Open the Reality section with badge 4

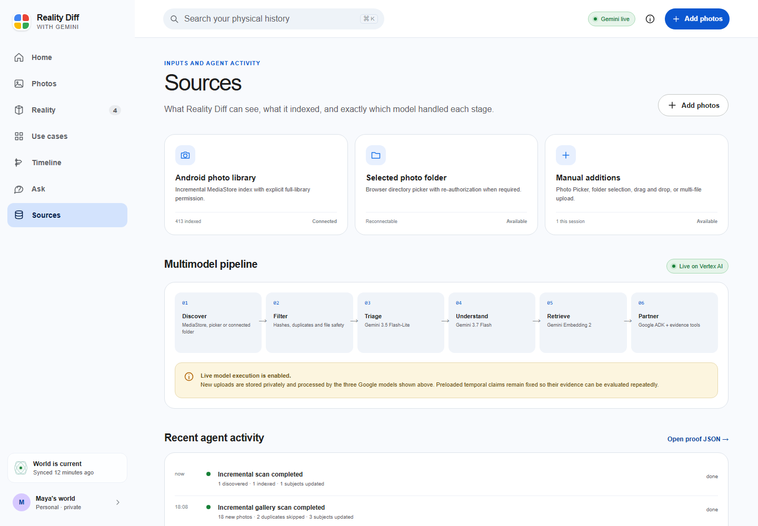[x=67, y=110]
